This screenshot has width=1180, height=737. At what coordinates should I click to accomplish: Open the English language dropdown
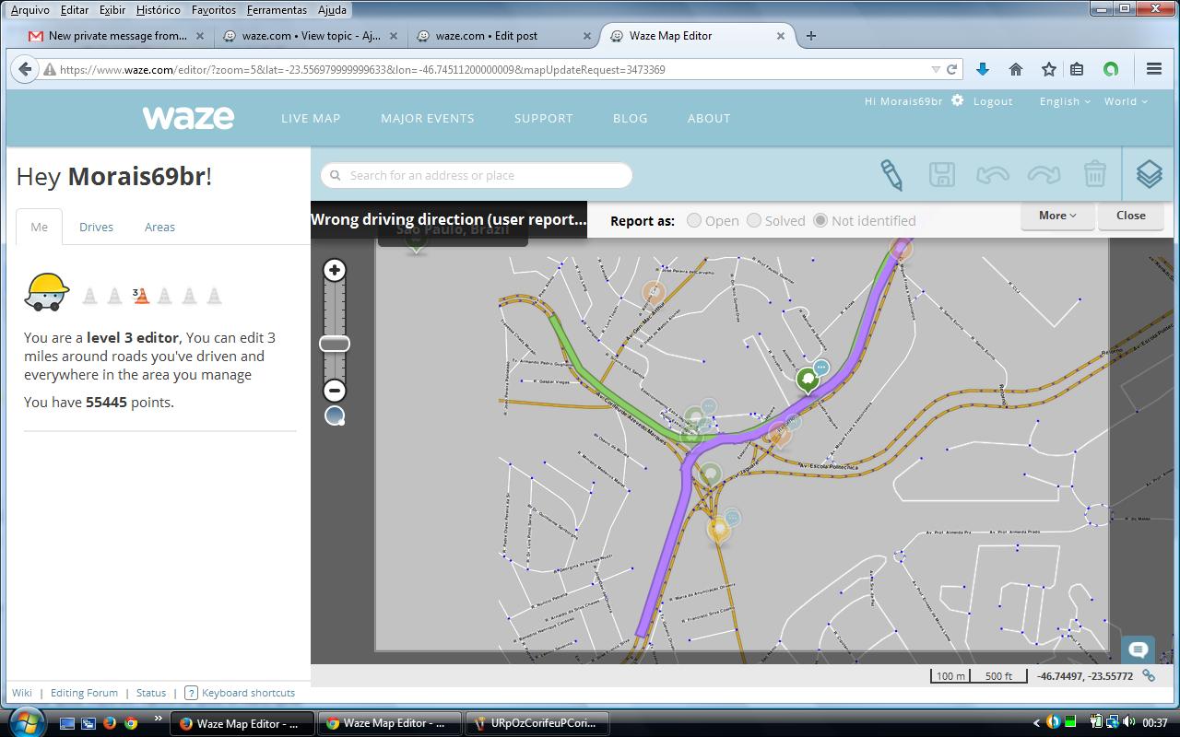(x=1065, y=101)
